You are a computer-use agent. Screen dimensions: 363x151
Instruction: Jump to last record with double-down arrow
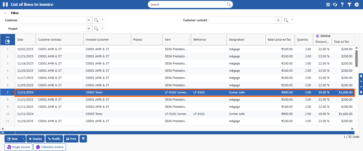tap(361, 92)
